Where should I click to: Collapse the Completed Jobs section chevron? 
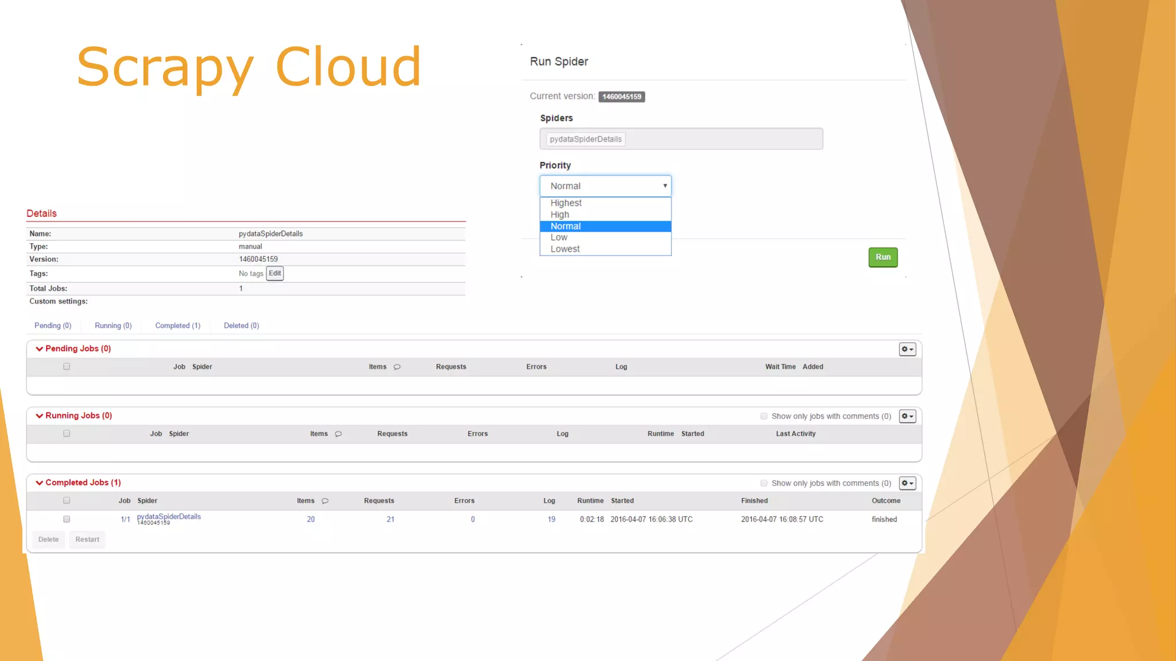39,483
